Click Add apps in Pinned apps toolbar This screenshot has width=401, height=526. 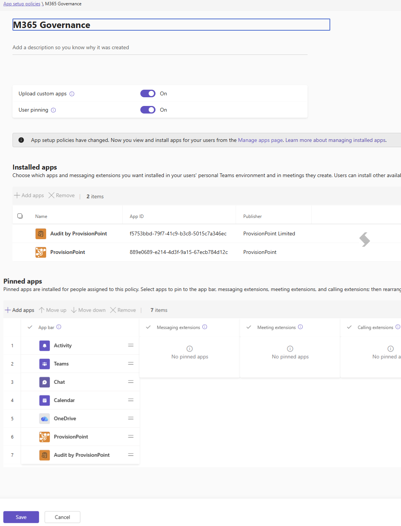pos(20,310)
